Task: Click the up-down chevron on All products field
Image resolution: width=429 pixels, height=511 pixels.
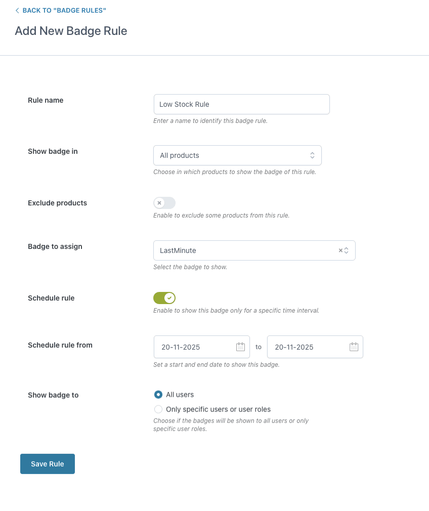Action: (313, 155)
